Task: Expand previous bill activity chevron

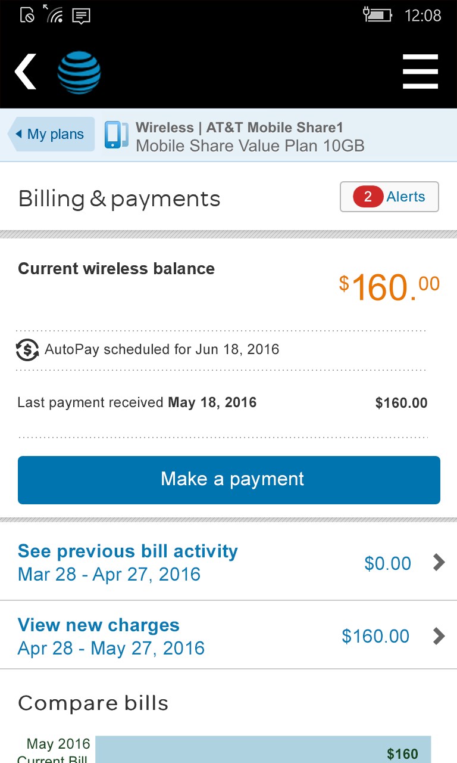Action: [439, 563]
